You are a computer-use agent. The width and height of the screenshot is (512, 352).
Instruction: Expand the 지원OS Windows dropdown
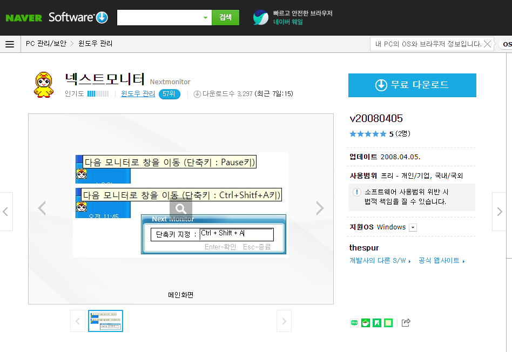click(x=413, y=228)
